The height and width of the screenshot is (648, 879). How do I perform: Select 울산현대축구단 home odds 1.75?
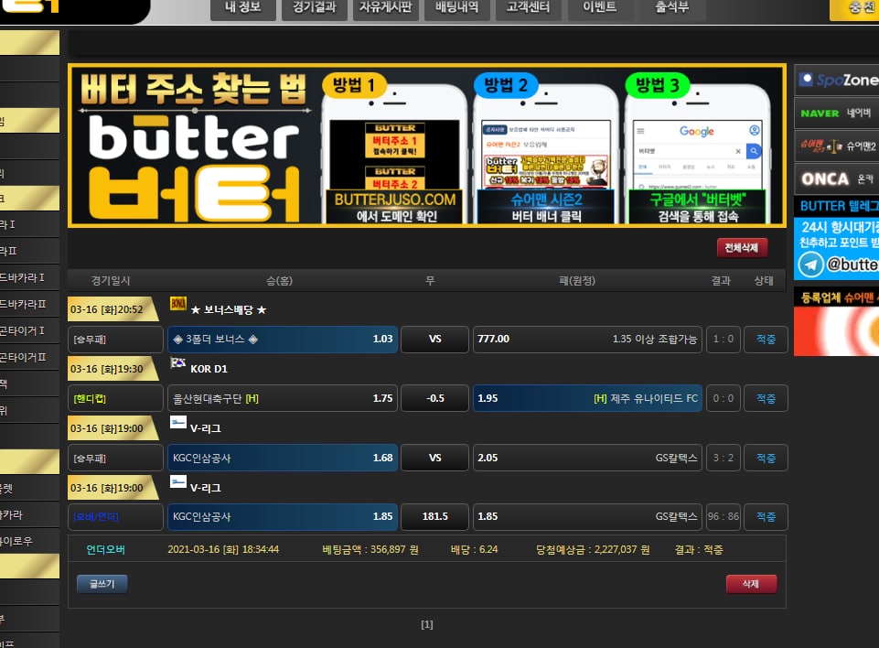(x=283, y=398)
